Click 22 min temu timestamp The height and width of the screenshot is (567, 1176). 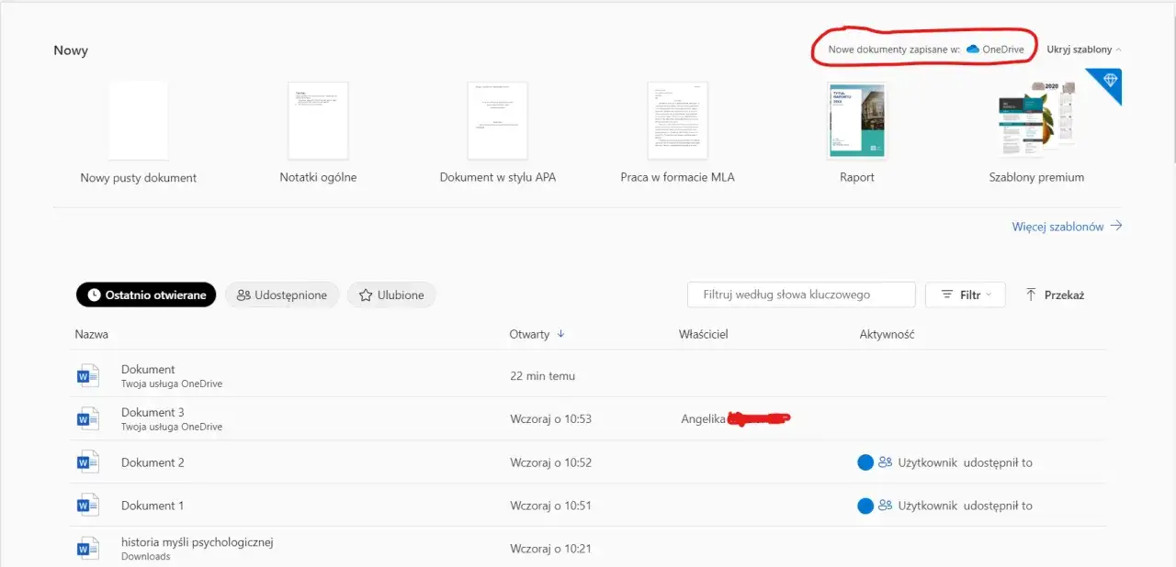coord(542,376)
